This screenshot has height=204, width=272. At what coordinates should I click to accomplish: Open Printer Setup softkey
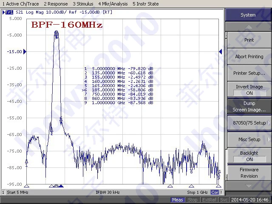(x=249, y=73)
